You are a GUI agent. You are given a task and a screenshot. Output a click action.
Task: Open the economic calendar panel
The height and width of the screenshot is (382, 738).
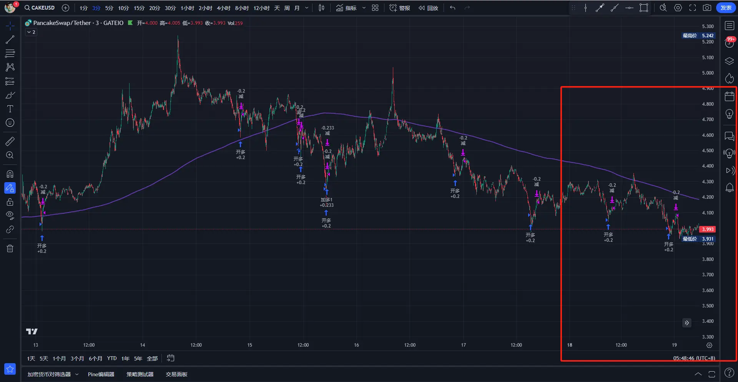coord(729,96)
